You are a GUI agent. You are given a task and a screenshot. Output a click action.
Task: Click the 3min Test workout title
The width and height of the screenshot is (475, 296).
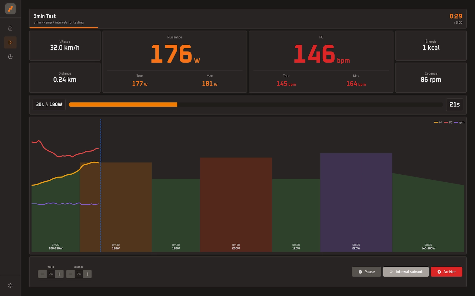[x=45, y=16]
